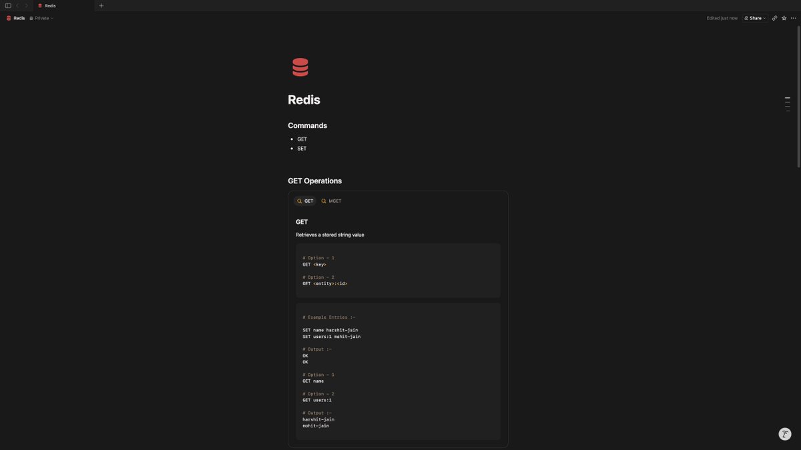The image size is (801, 450).
Task: Click Redis breadcrumb below the tab bar
Action: pos(15,18)
